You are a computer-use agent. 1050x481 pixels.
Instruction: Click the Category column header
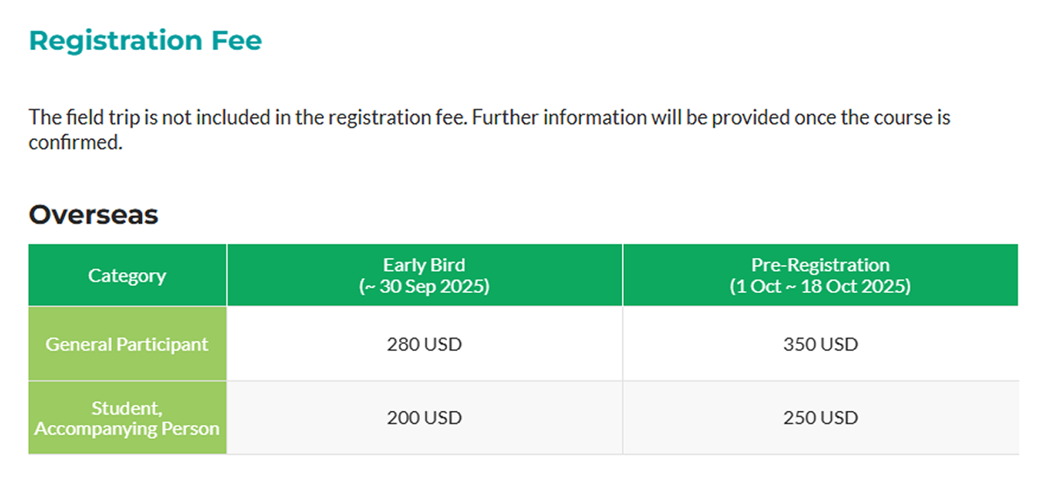point(127,275)
